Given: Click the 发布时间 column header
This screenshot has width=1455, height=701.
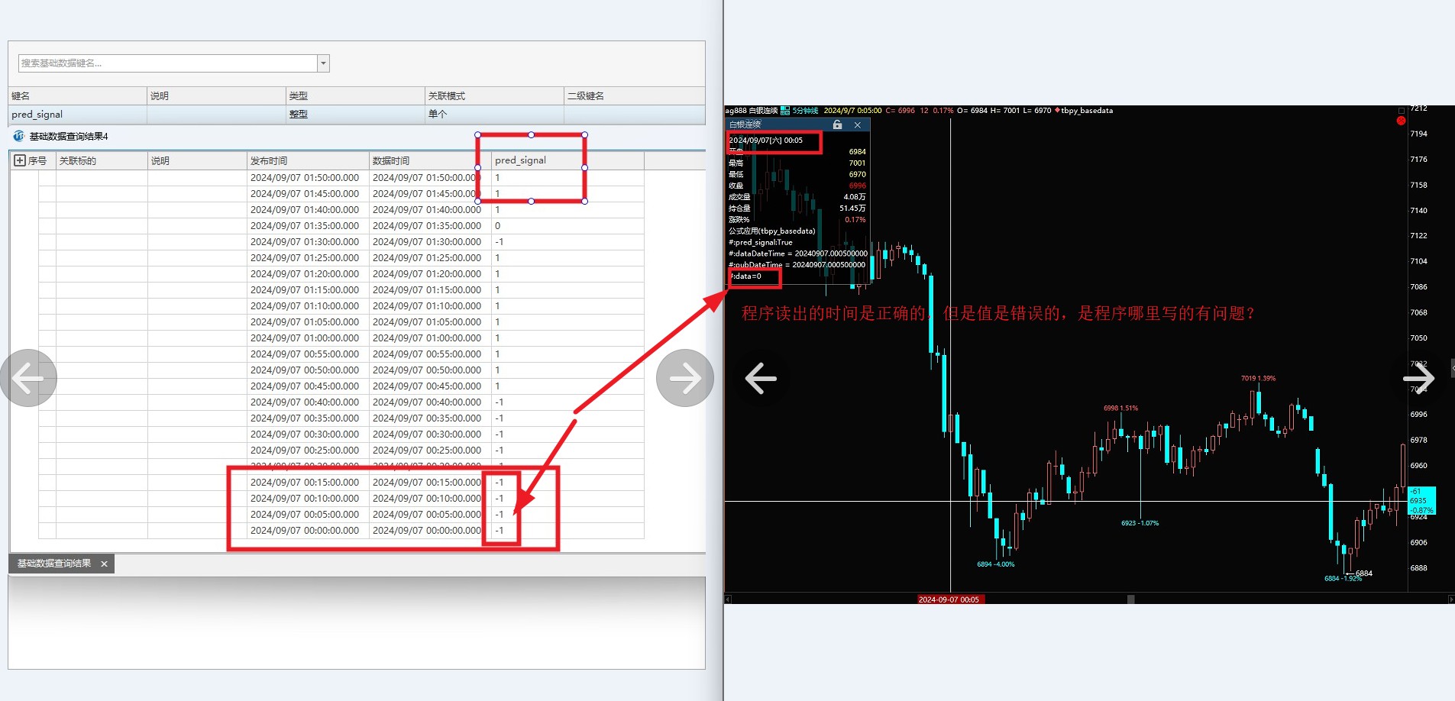Looking at the screenshot, I should point(308,160).
